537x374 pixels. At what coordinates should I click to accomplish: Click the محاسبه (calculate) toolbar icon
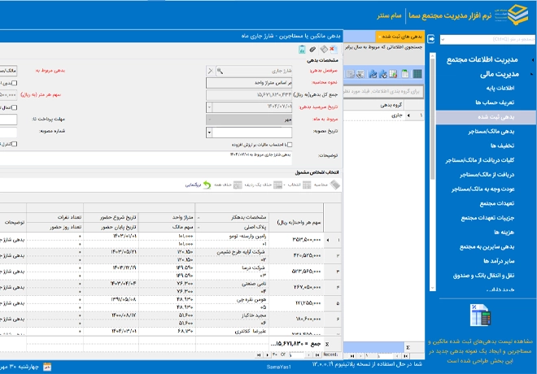334,185
